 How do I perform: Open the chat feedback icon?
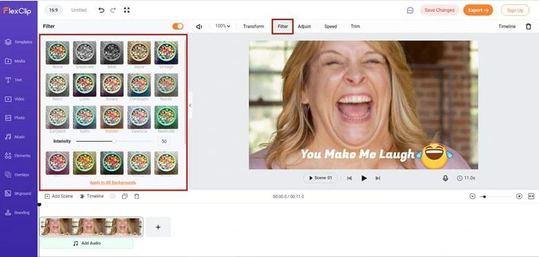click(410, 10)
